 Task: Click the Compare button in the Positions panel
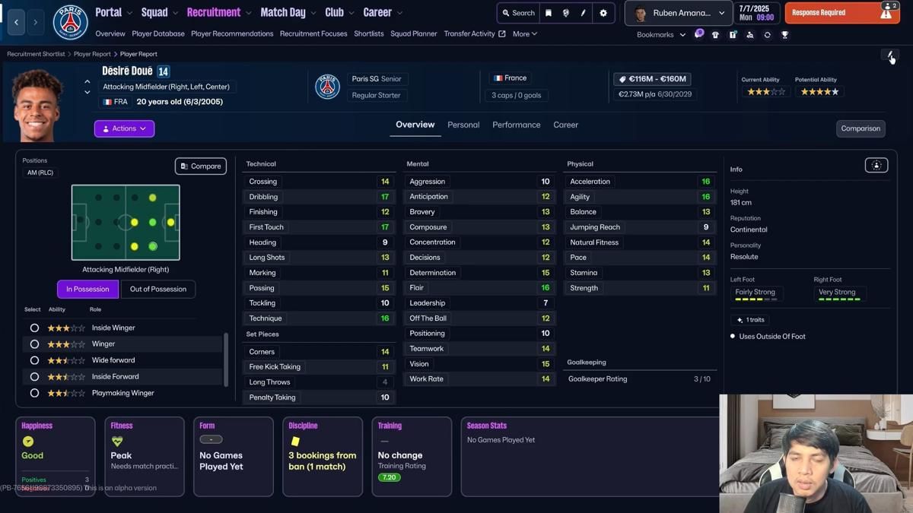[200, 166]
